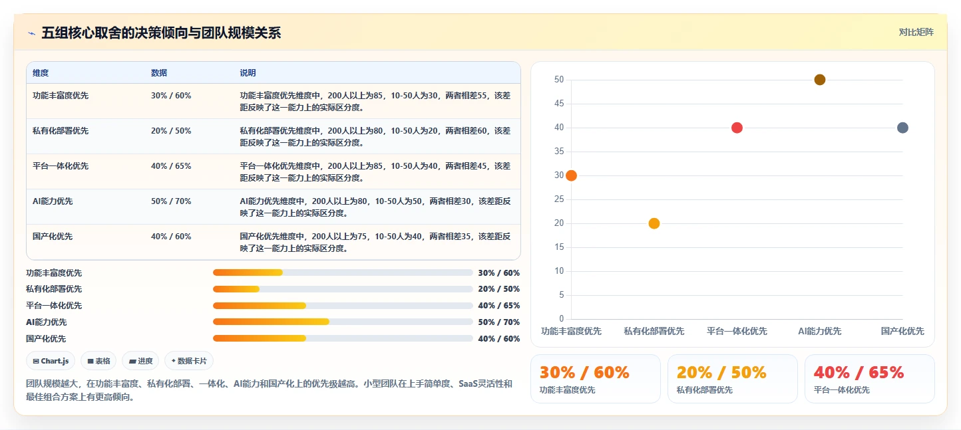The image size is (961, 430).
Task: Click the y-axis value 25
Action: [x=559, y=199]
